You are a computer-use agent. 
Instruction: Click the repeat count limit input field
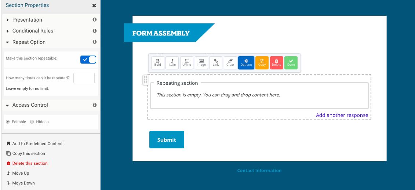pos(84,78)
